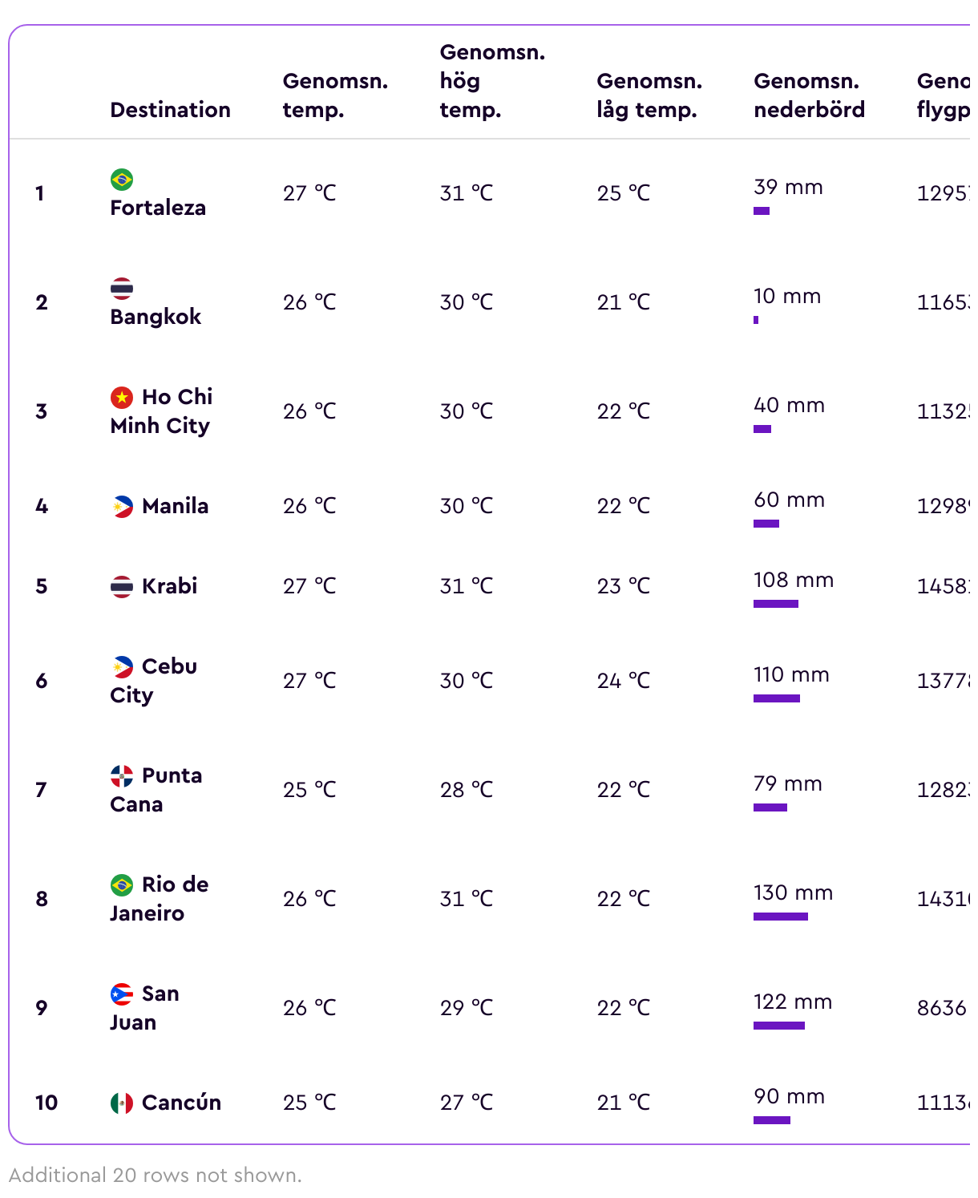
Task: Sort by Genomsn. temp. column header
Action: tap(335, 95)
